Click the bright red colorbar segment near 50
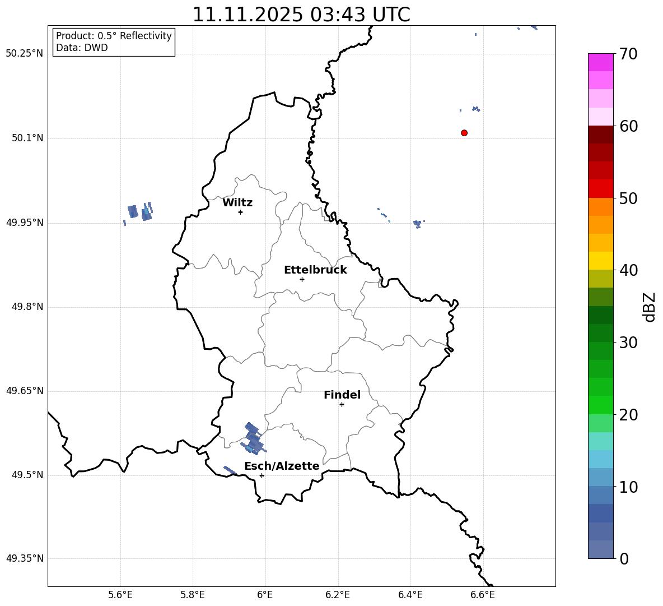 [600, 188]
